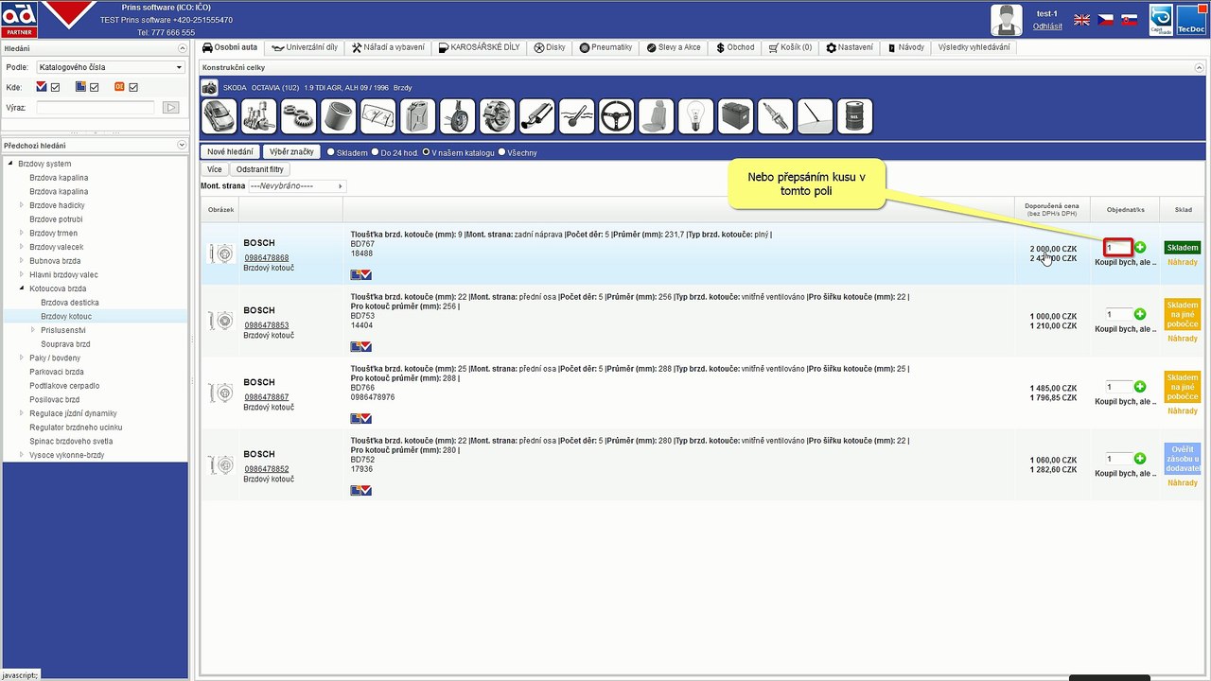
Task: Open part number 0986478868 link
Action: tap(267, 257)
